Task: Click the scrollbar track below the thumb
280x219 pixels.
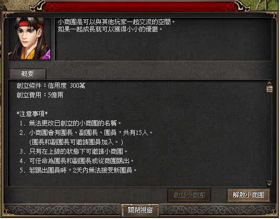Action: tap(270, 136)
